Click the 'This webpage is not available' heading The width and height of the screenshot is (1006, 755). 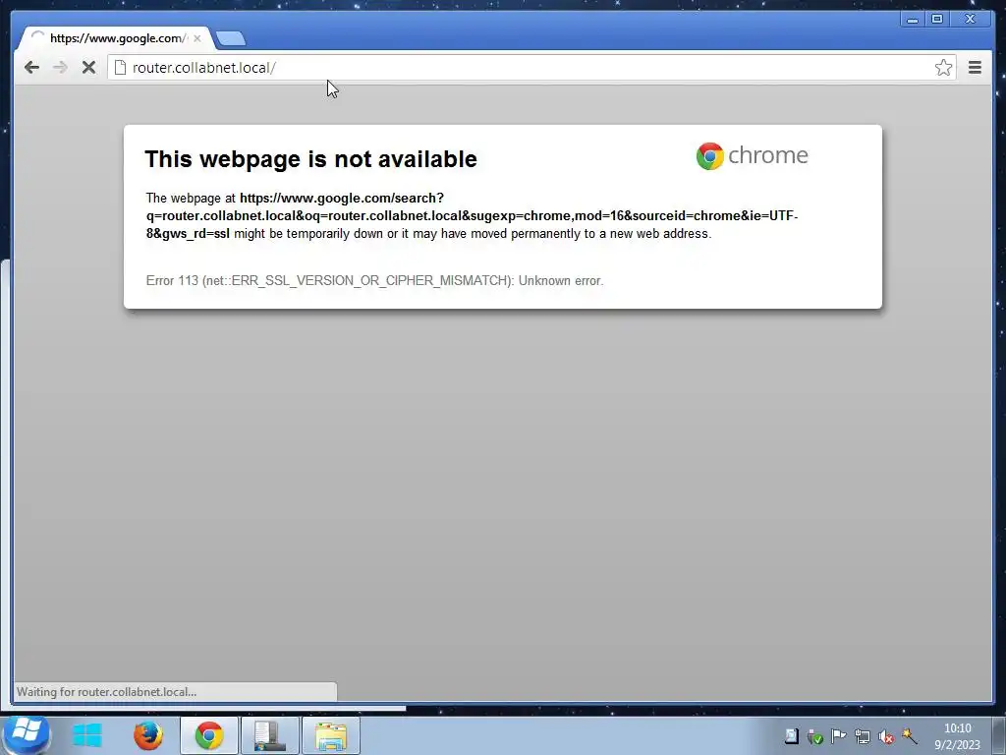pyautogui.click(x=310, y=158)
